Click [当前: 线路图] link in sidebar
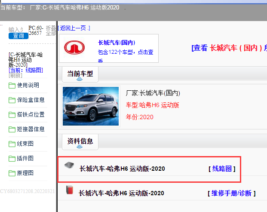 coord(26,70)
